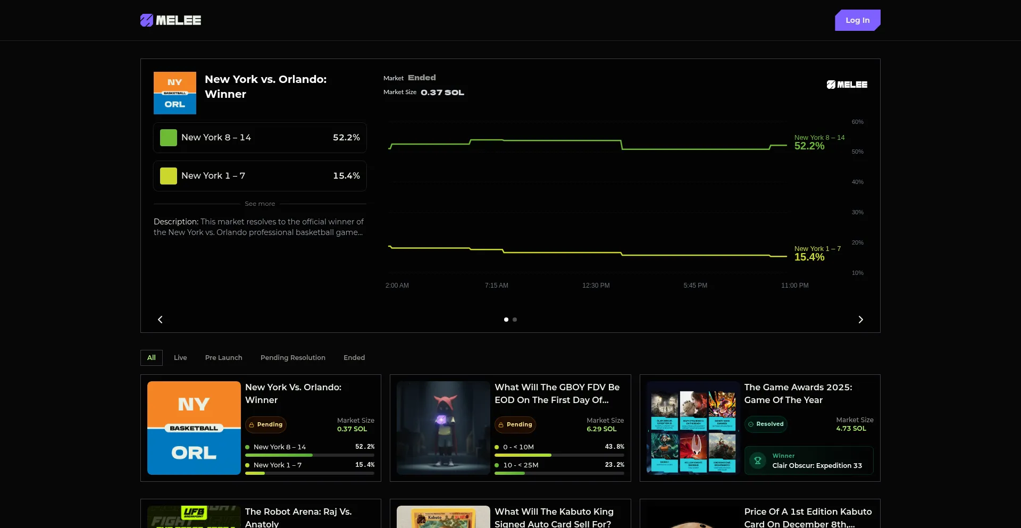Screen dimensions: 1021x528
Task: Open the Ended markets tab
Action: click(x=354, y=358)
